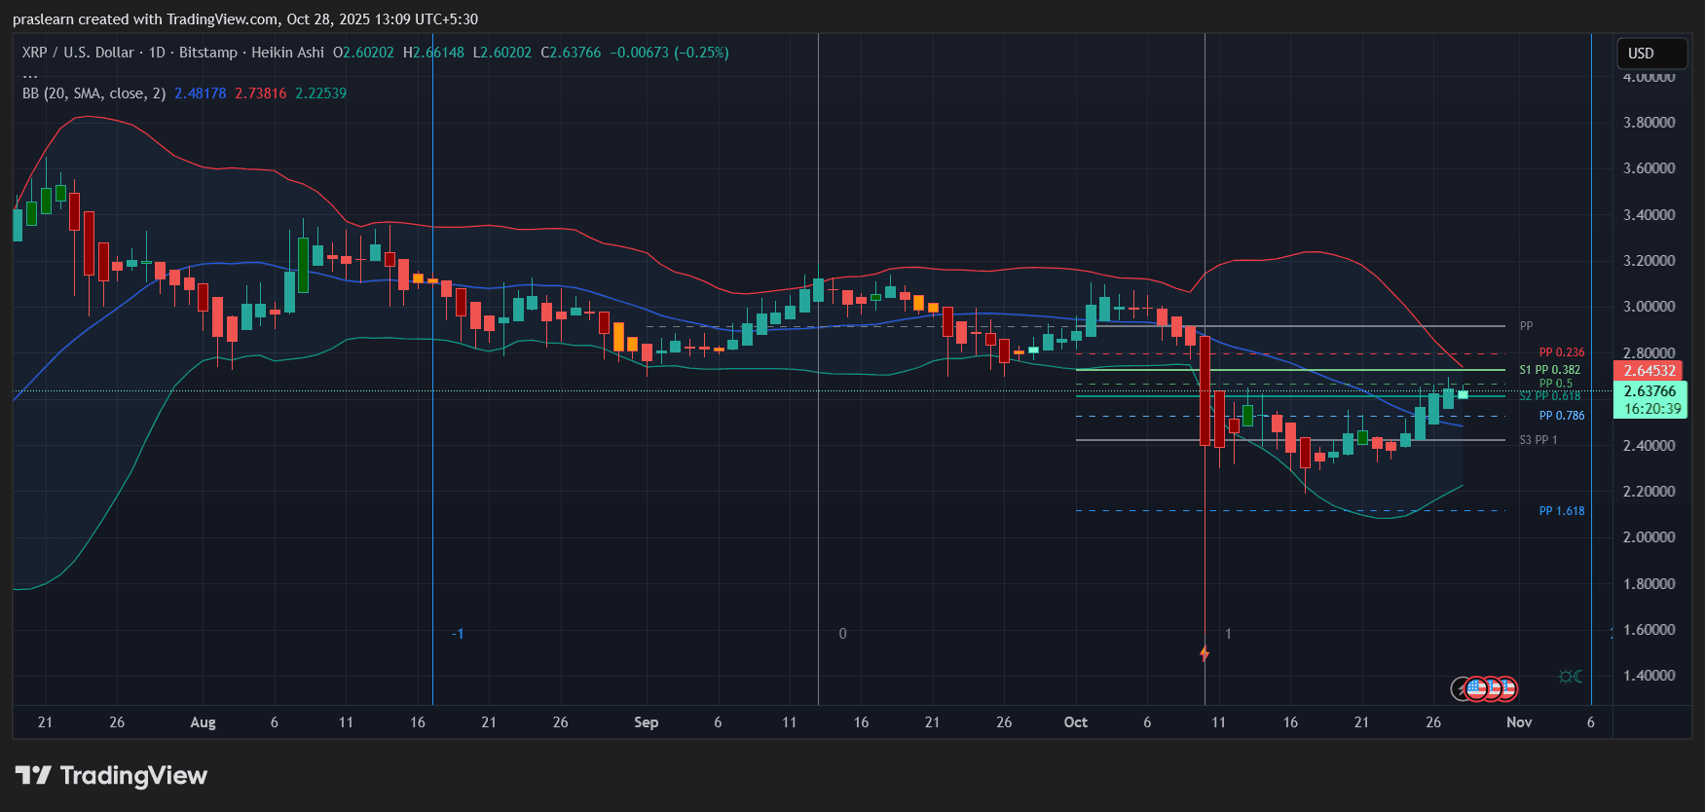The width and height of the screenshot is (1705, 812).
Task: Click the blue BB basis value 2.48178
Action: 201,93
